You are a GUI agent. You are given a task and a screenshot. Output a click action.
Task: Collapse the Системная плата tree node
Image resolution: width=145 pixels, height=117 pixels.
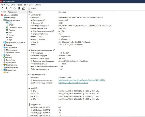[2, 20]
